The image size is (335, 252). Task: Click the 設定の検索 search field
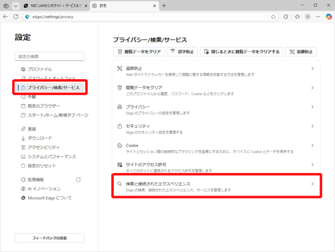pos(50,56)
